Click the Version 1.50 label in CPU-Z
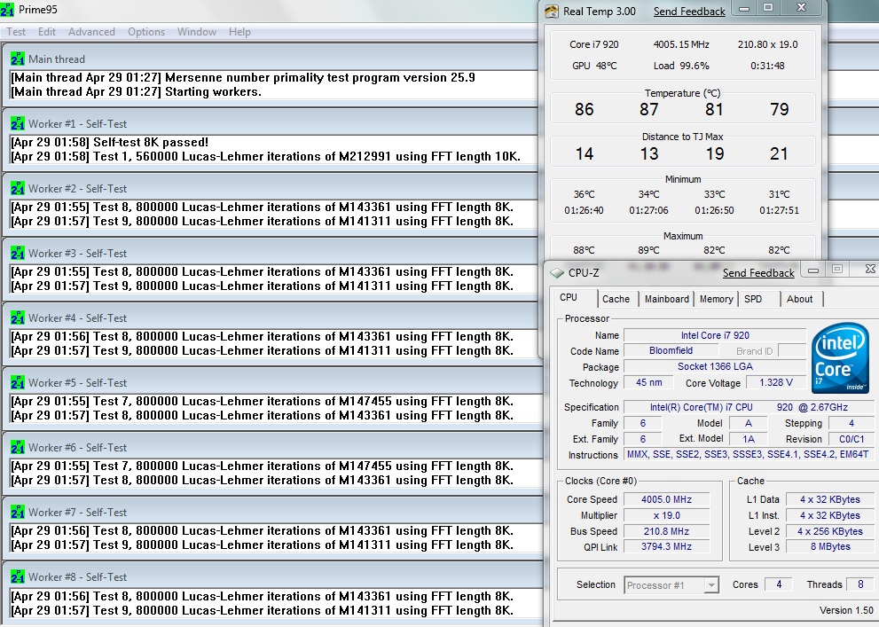 [846, 610]
